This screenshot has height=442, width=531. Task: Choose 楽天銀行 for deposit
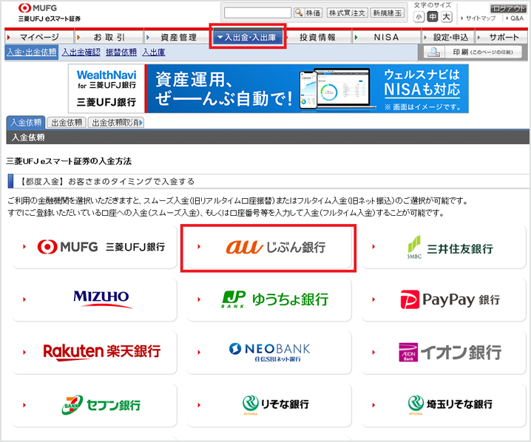pos(94,352)
